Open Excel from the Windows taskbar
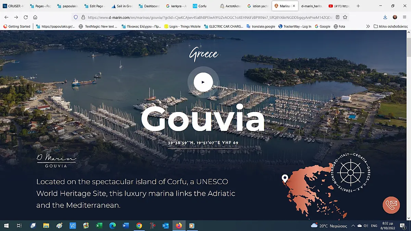 point(99,226)
